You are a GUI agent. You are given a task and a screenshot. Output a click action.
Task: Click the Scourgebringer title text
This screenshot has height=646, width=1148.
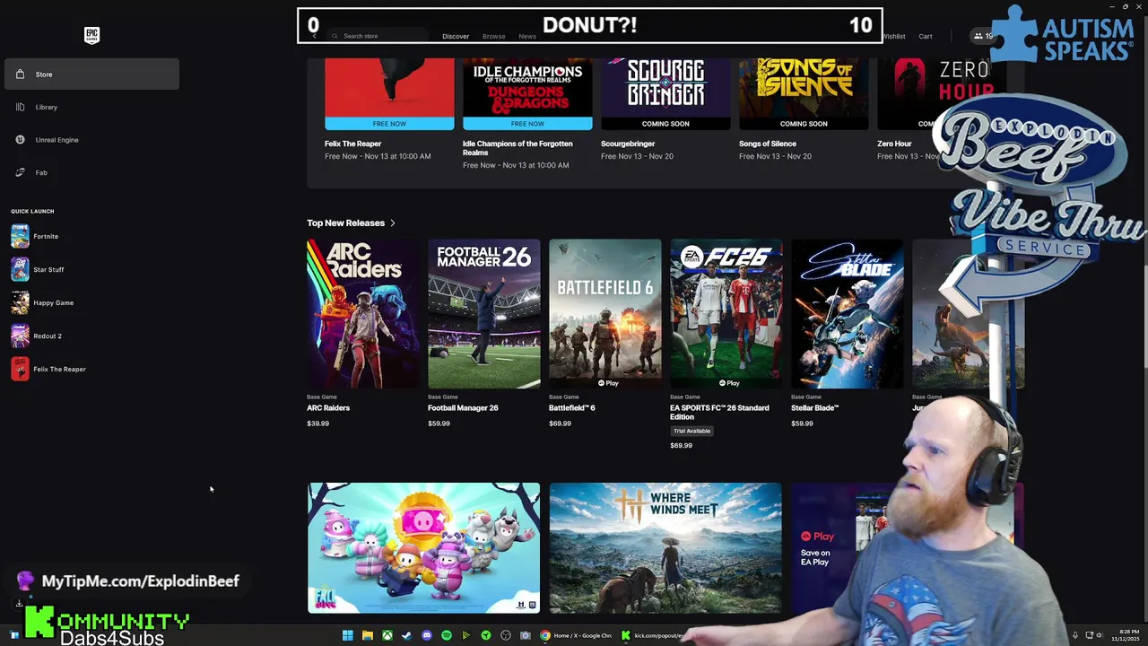tap(628, 144)
